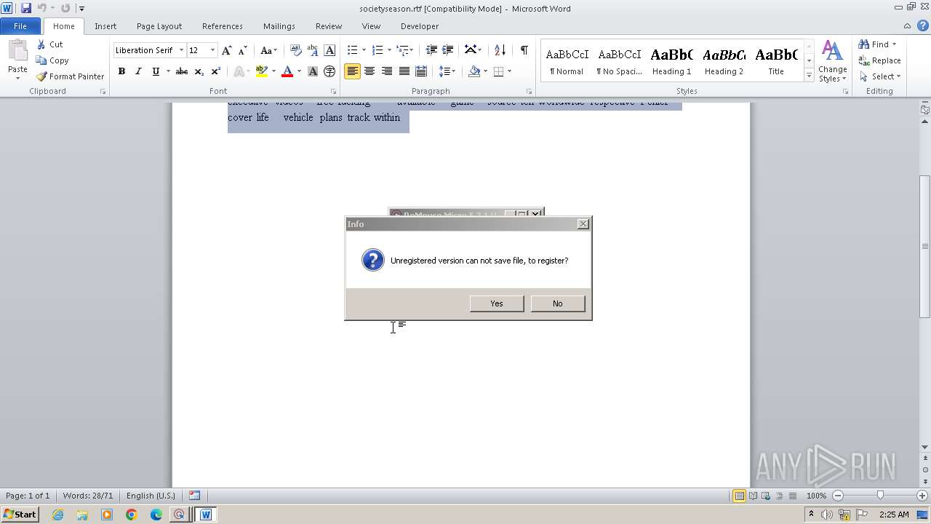Click Numbering list icon

click(x=377, y=50)
